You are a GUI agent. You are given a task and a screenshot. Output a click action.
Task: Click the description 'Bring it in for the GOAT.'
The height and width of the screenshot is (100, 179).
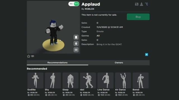point(109,44)
